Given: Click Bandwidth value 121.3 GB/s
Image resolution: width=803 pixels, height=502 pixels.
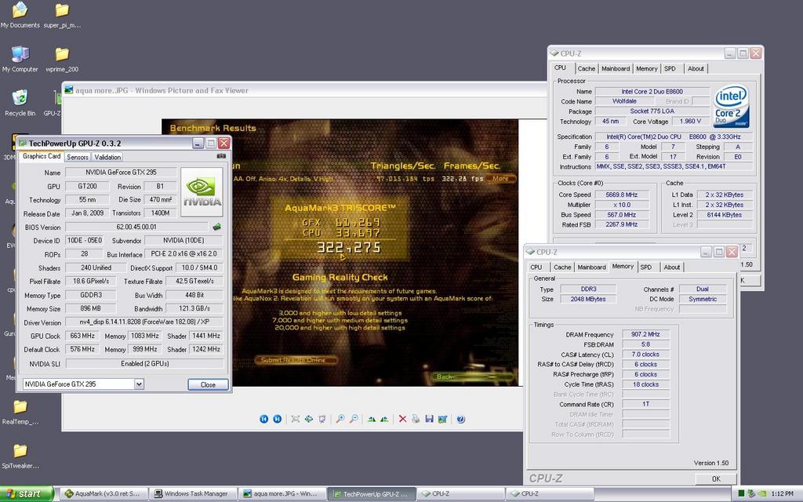Looking at the screenshot, I should pos(194,308).
